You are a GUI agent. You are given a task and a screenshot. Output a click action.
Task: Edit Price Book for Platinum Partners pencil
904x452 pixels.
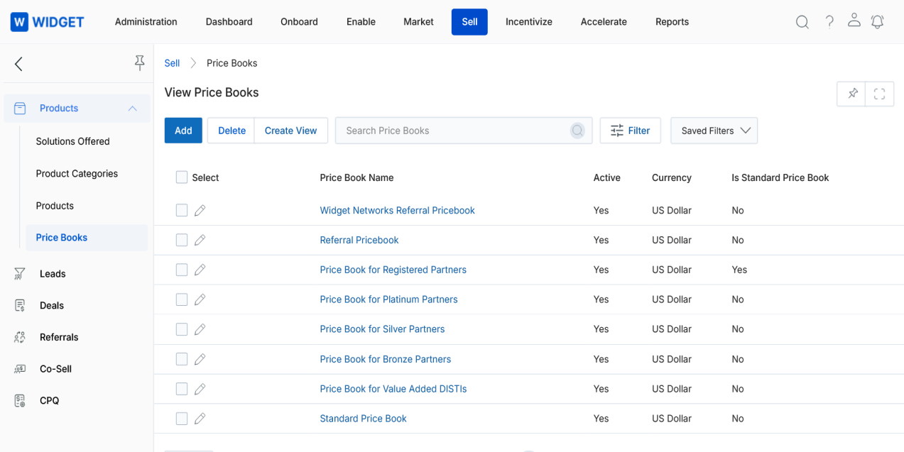[x=200, y=299]
